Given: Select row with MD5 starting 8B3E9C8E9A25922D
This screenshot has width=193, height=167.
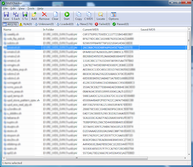Looking at the screenshot, I should click(x=94, y=74).
